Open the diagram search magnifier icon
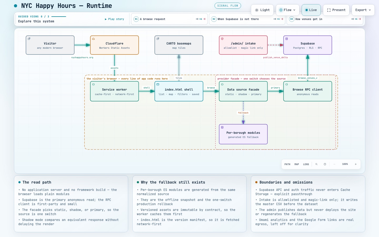379x237 pixels. pos(316,164)
